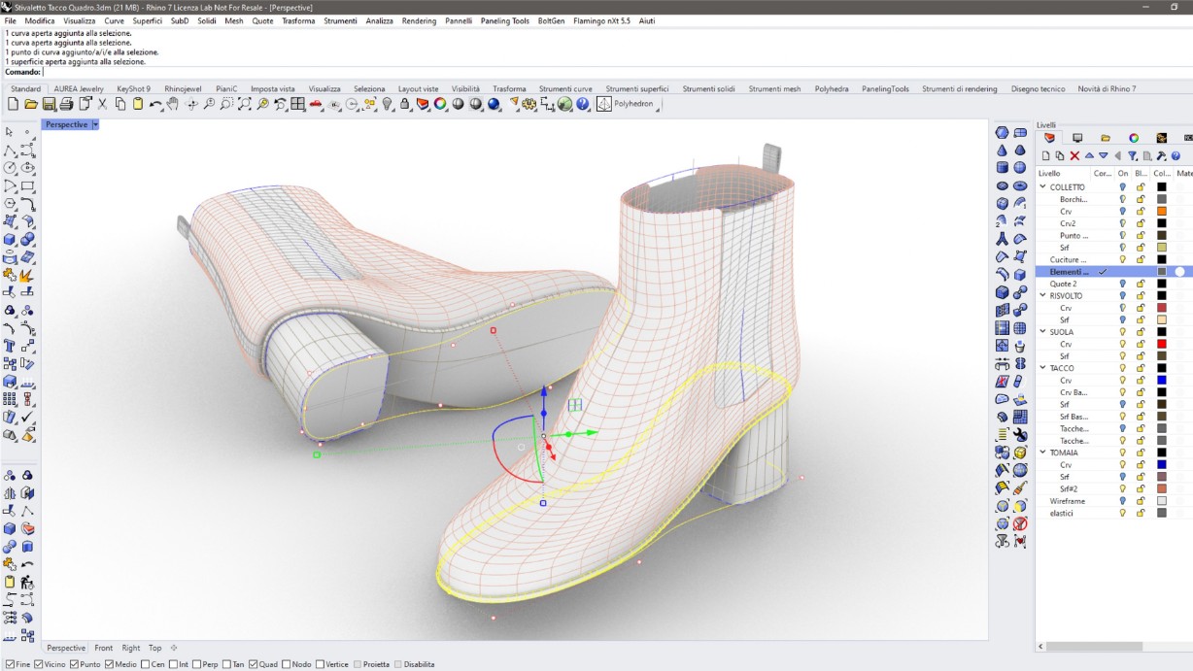1193x671 pixels.
Task: Click the red car display icon
Action: tap(316, 104)
